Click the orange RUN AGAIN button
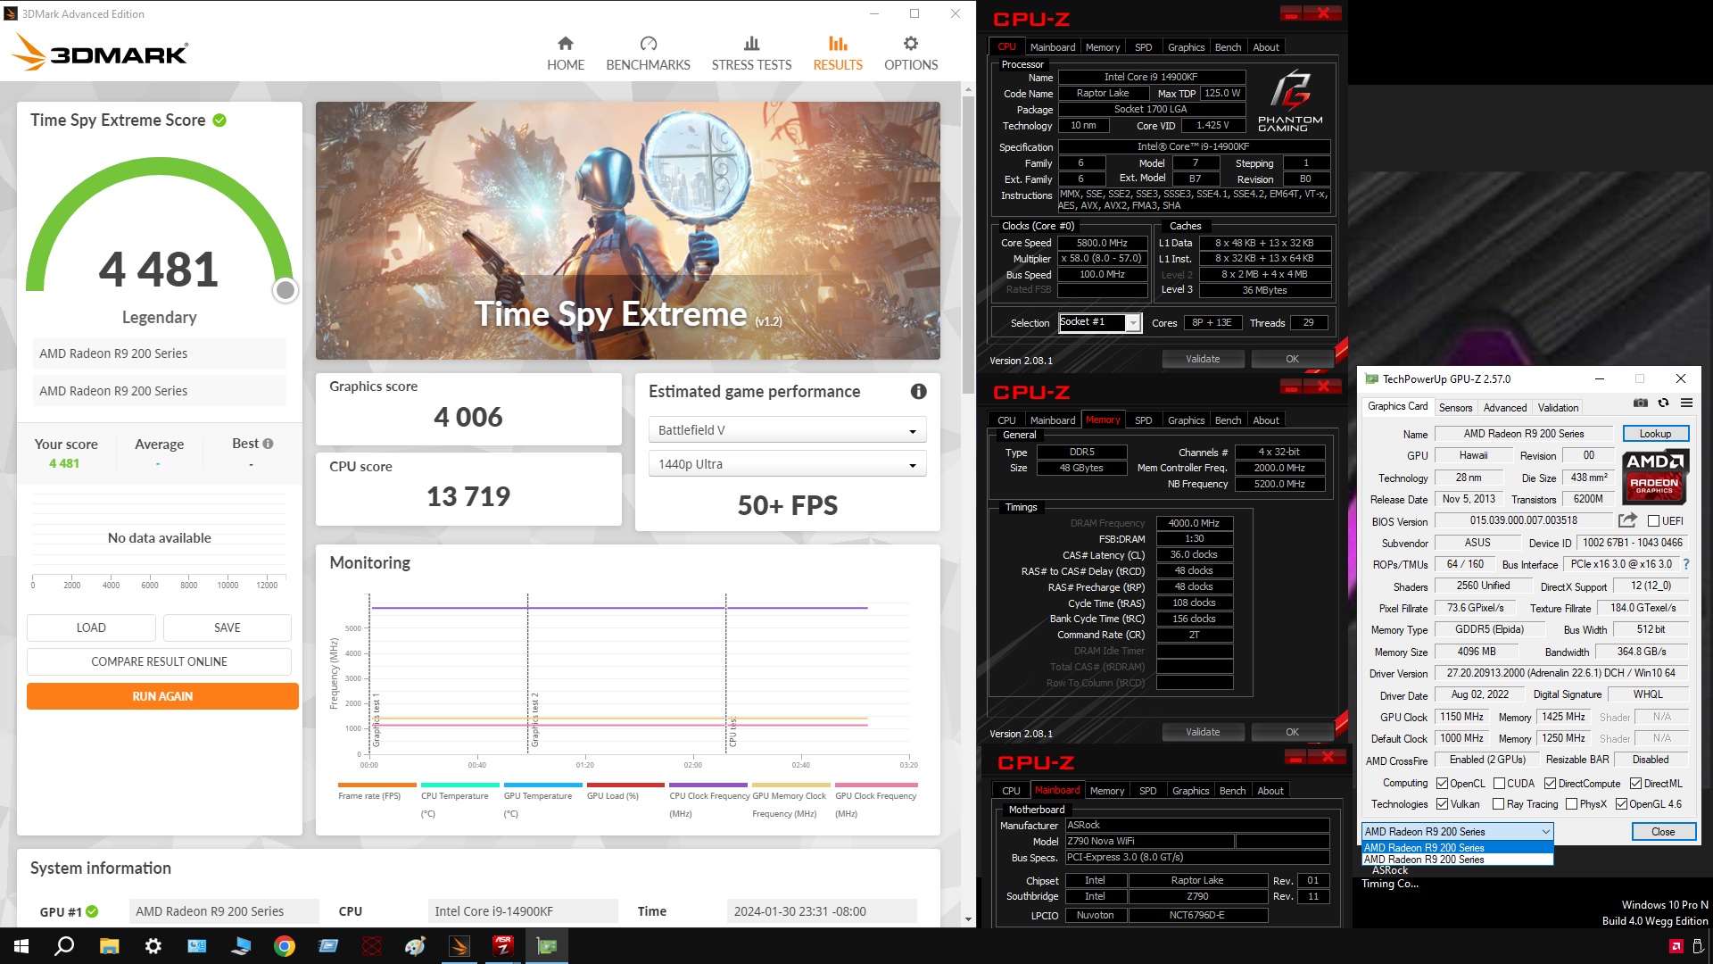The image size is (1713, 964). [x=162, y=696]
